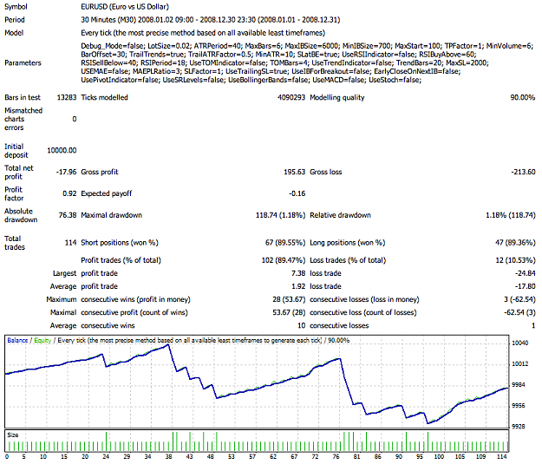Click the 'Modelling quality' value 90.00%
Screen dimensions: 542x464
coord(523,97)
